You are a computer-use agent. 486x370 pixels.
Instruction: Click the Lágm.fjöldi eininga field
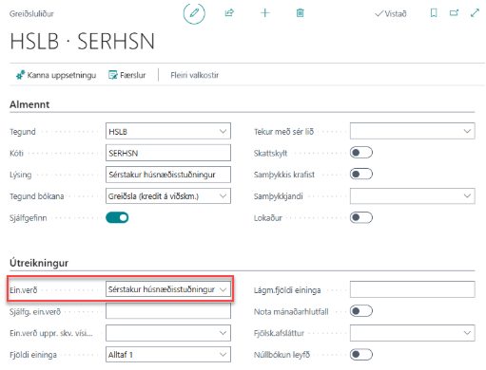tap(412, 289)
